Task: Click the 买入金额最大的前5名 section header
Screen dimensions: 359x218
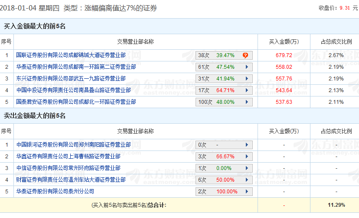Action: [35, 26]
